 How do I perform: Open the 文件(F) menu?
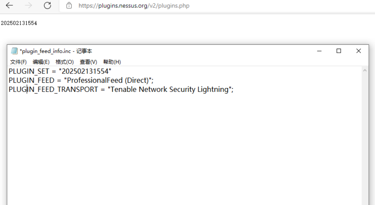click(18, 62)
